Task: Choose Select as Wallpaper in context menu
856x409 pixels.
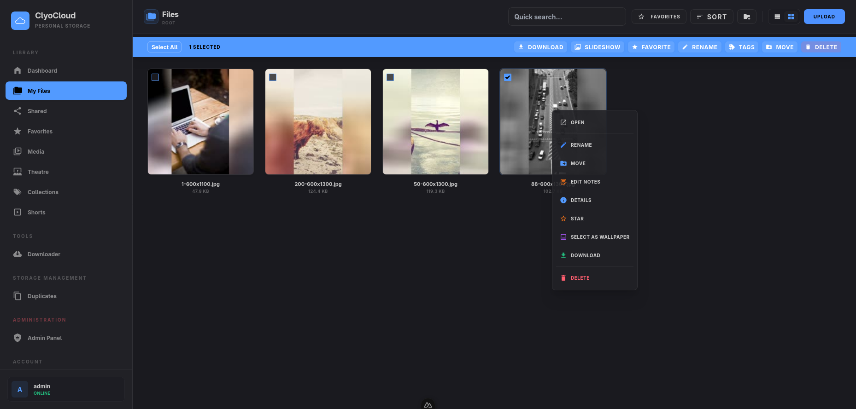Action: (595, 237)
